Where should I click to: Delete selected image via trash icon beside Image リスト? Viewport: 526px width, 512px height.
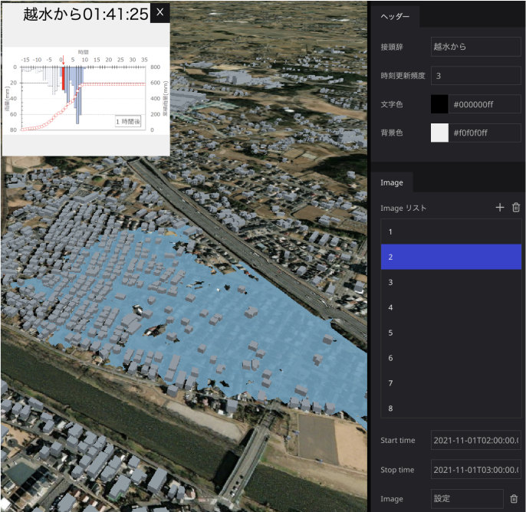(x=515, y=208)
